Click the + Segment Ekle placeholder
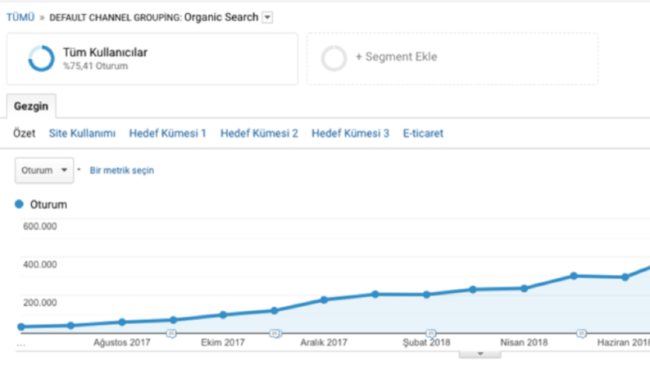 click(x=452, y=59)
